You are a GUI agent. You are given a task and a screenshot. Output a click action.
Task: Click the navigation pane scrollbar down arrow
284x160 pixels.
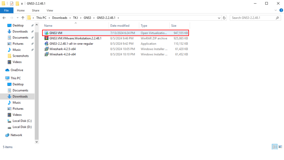click(37, 142)
